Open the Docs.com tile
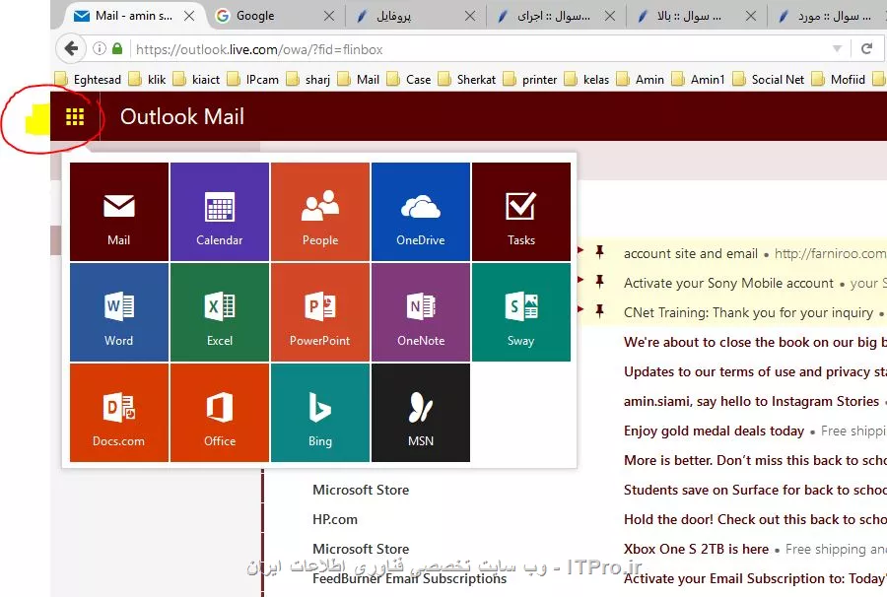 (x=119, y=413)
